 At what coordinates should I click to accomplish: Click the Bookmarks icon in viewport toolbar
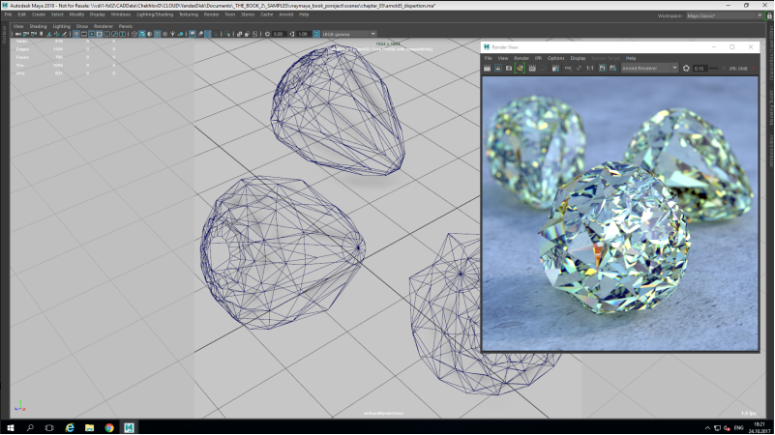click(x=41, y=34)
